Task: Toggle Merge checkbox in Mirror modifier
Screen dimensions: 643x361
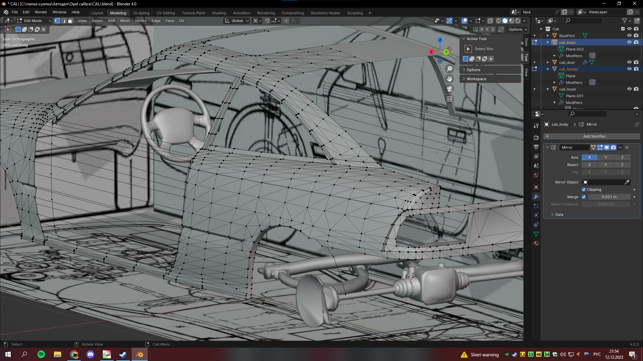Action: [x=584, y=197]
